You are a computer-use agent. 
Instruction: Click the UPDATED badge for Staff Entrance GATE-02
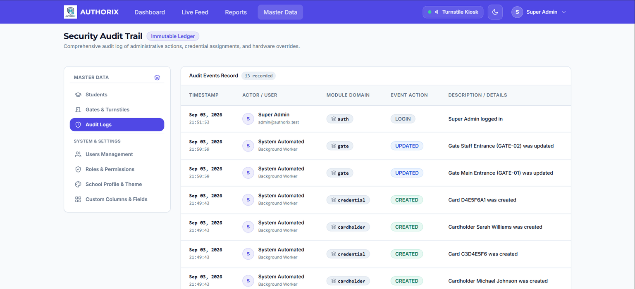coord(407,146)
